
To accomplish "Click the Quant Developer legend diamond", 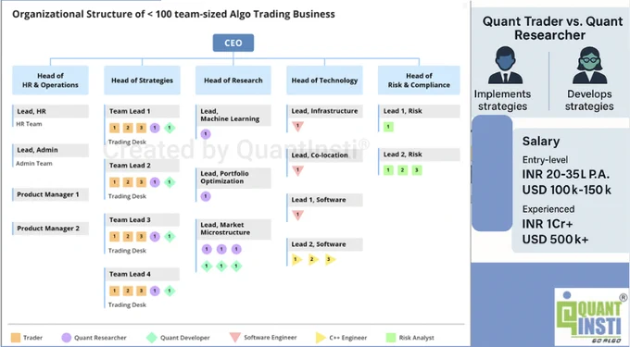I will coord(151,338).
